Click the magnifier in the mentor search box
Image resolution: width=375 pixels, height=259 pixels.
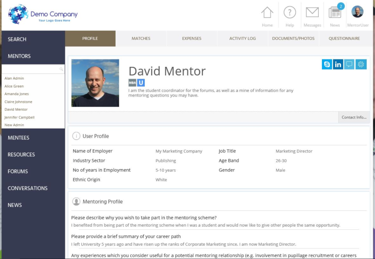tap(62, 69)
